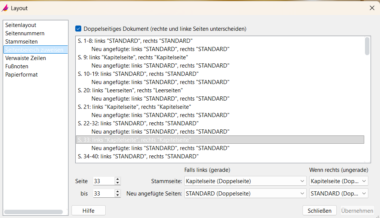Open the Seitenlayout section
Image resolution: width=380 pixels, height=218 pixels.
21,25
